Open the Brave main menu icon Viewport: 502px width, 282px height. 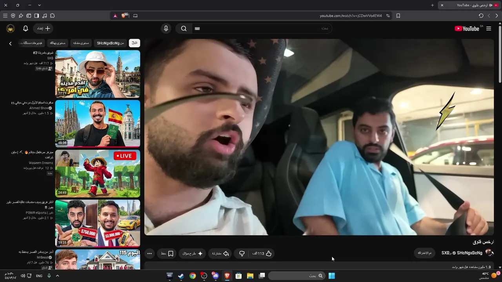pos(5,16)
